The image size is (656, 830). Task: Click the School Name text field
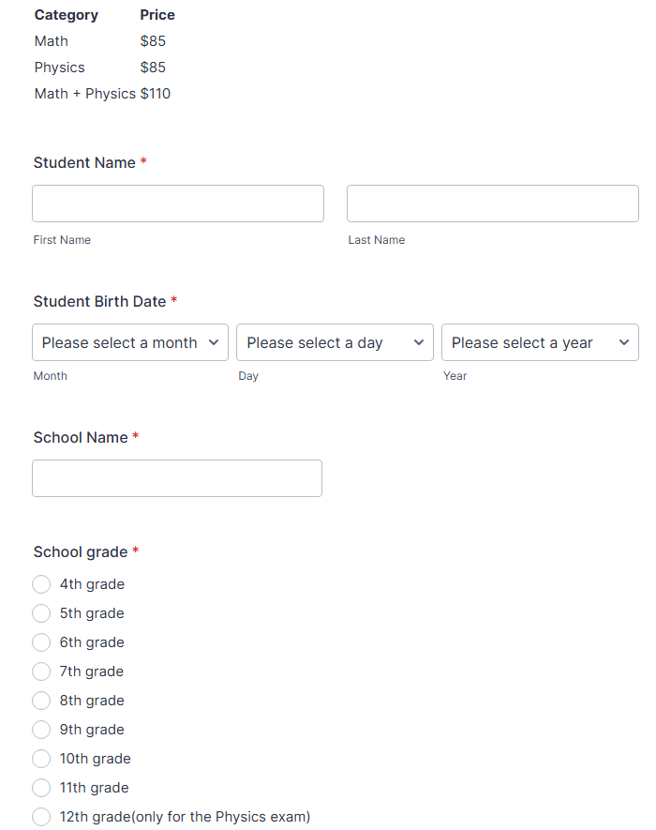177,478
